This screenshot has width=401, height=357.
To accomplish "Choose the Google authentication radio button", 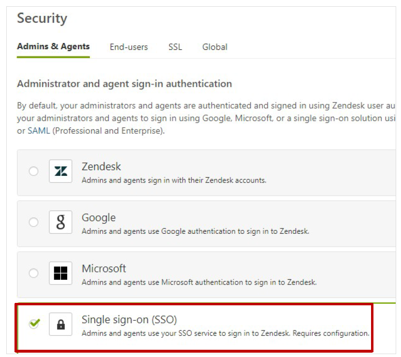I will pyautogui.click(x=33, y=222).
